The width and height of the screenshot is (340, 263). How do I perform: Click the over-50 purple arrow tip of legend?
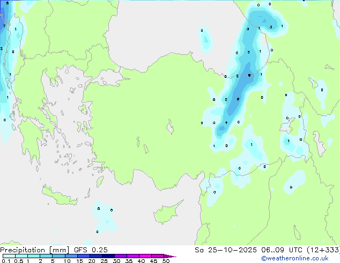[170, 256]
